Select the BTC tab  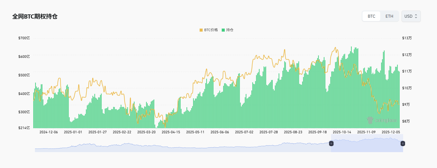click(372, 16)
